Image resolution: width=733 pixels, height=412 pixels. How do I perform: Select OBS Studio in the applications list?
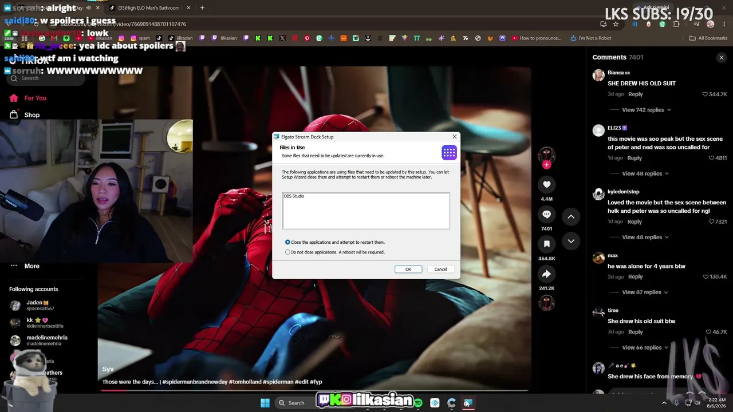(294, 196)
